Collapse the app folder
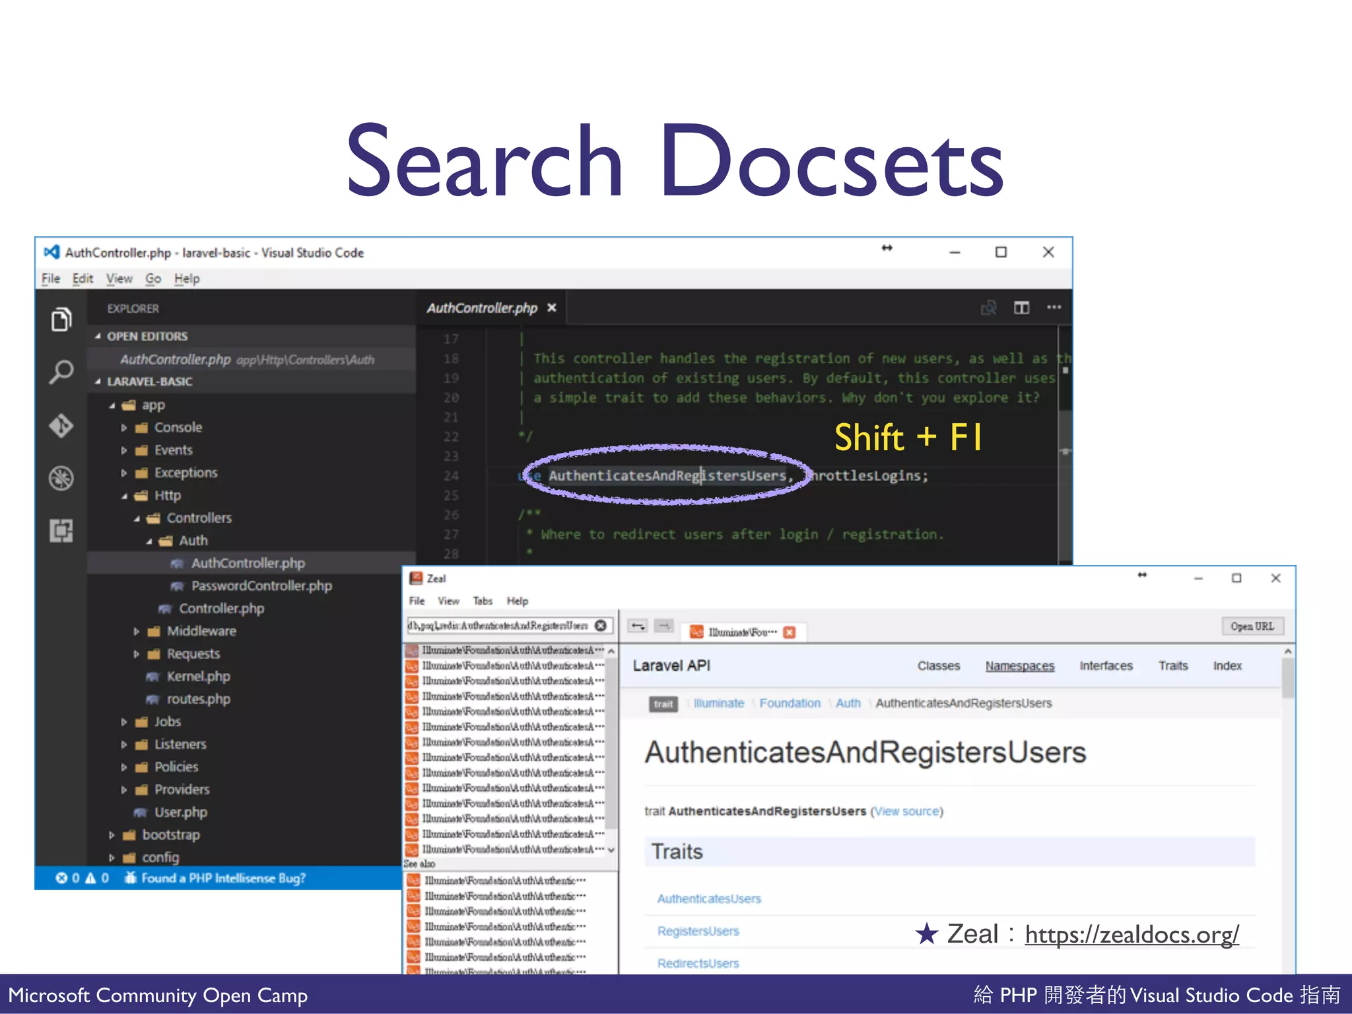 coord(112,405)
